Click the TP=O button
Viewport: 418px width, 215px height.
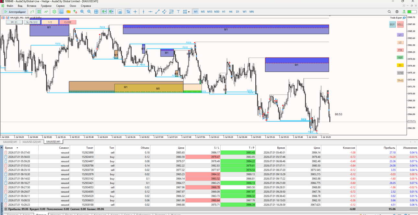click(400, 81)
